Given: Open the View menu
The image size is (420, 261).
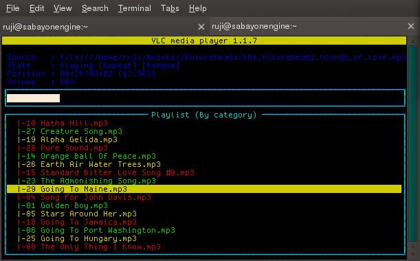Looking at the screenshot, I should [63, 8].
